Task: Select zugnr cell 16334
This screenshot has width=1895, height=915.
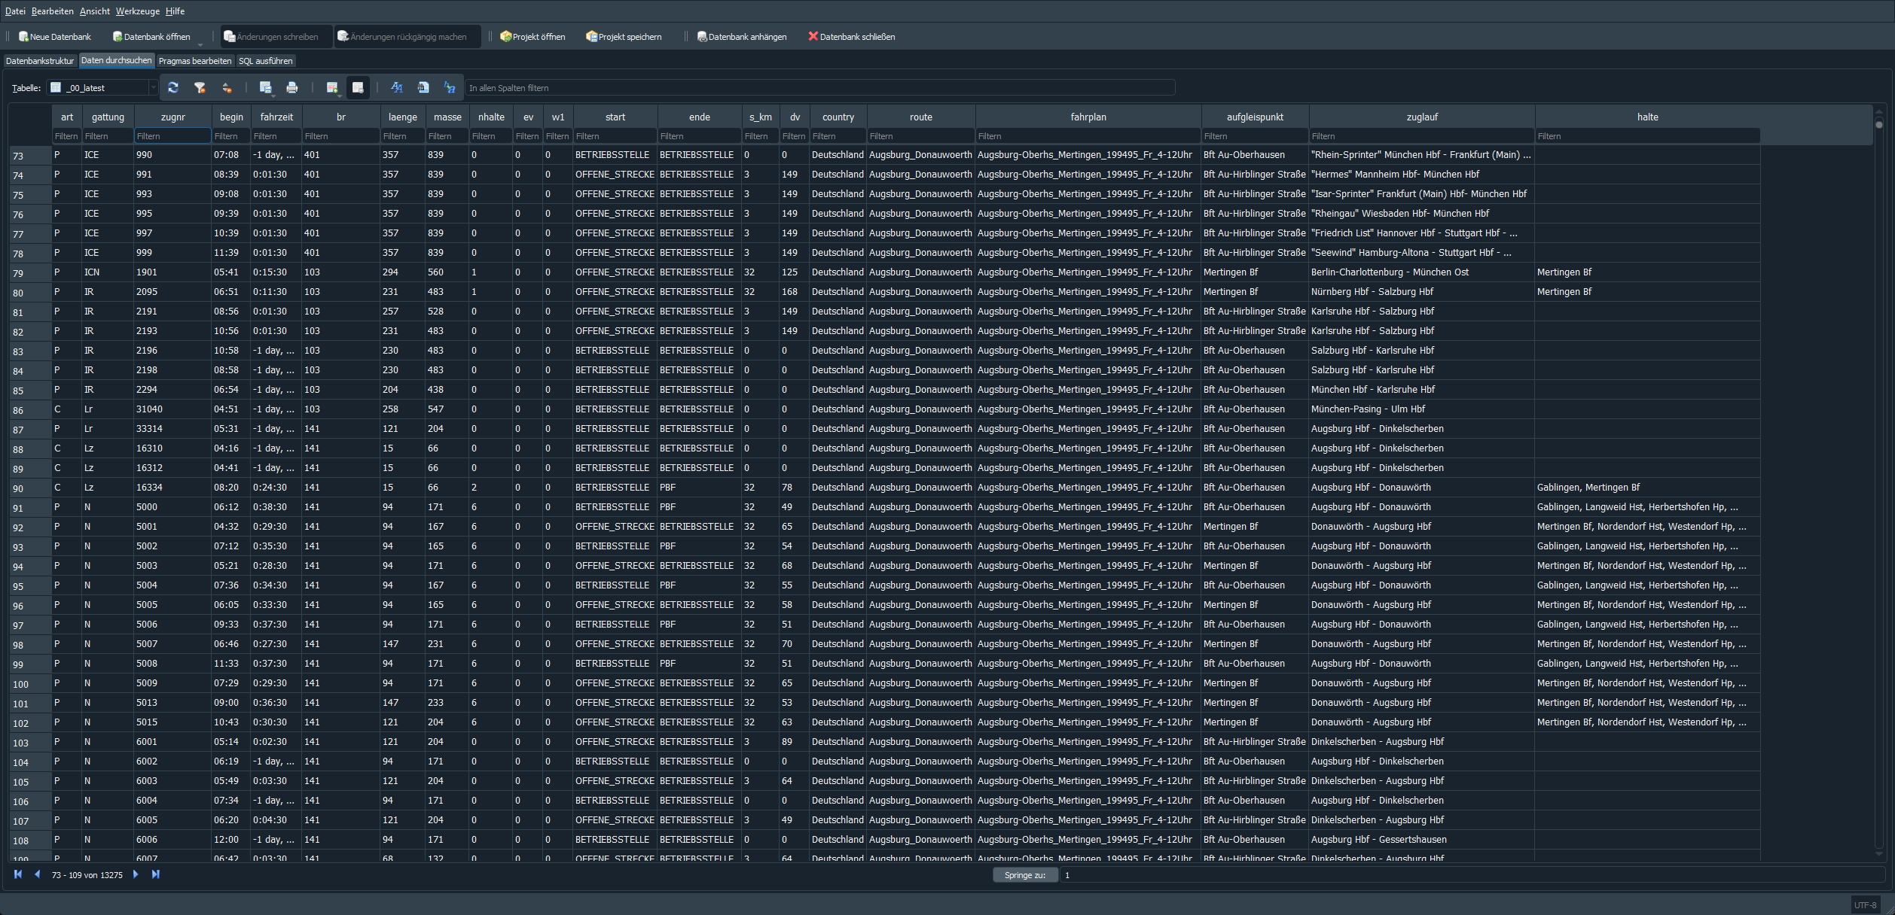Action: 173,488
